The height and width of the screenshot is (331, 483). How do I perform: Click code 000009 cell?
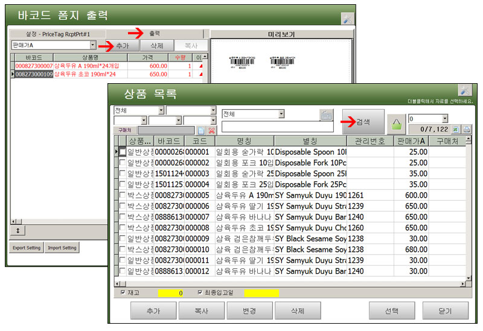[200, 238]
